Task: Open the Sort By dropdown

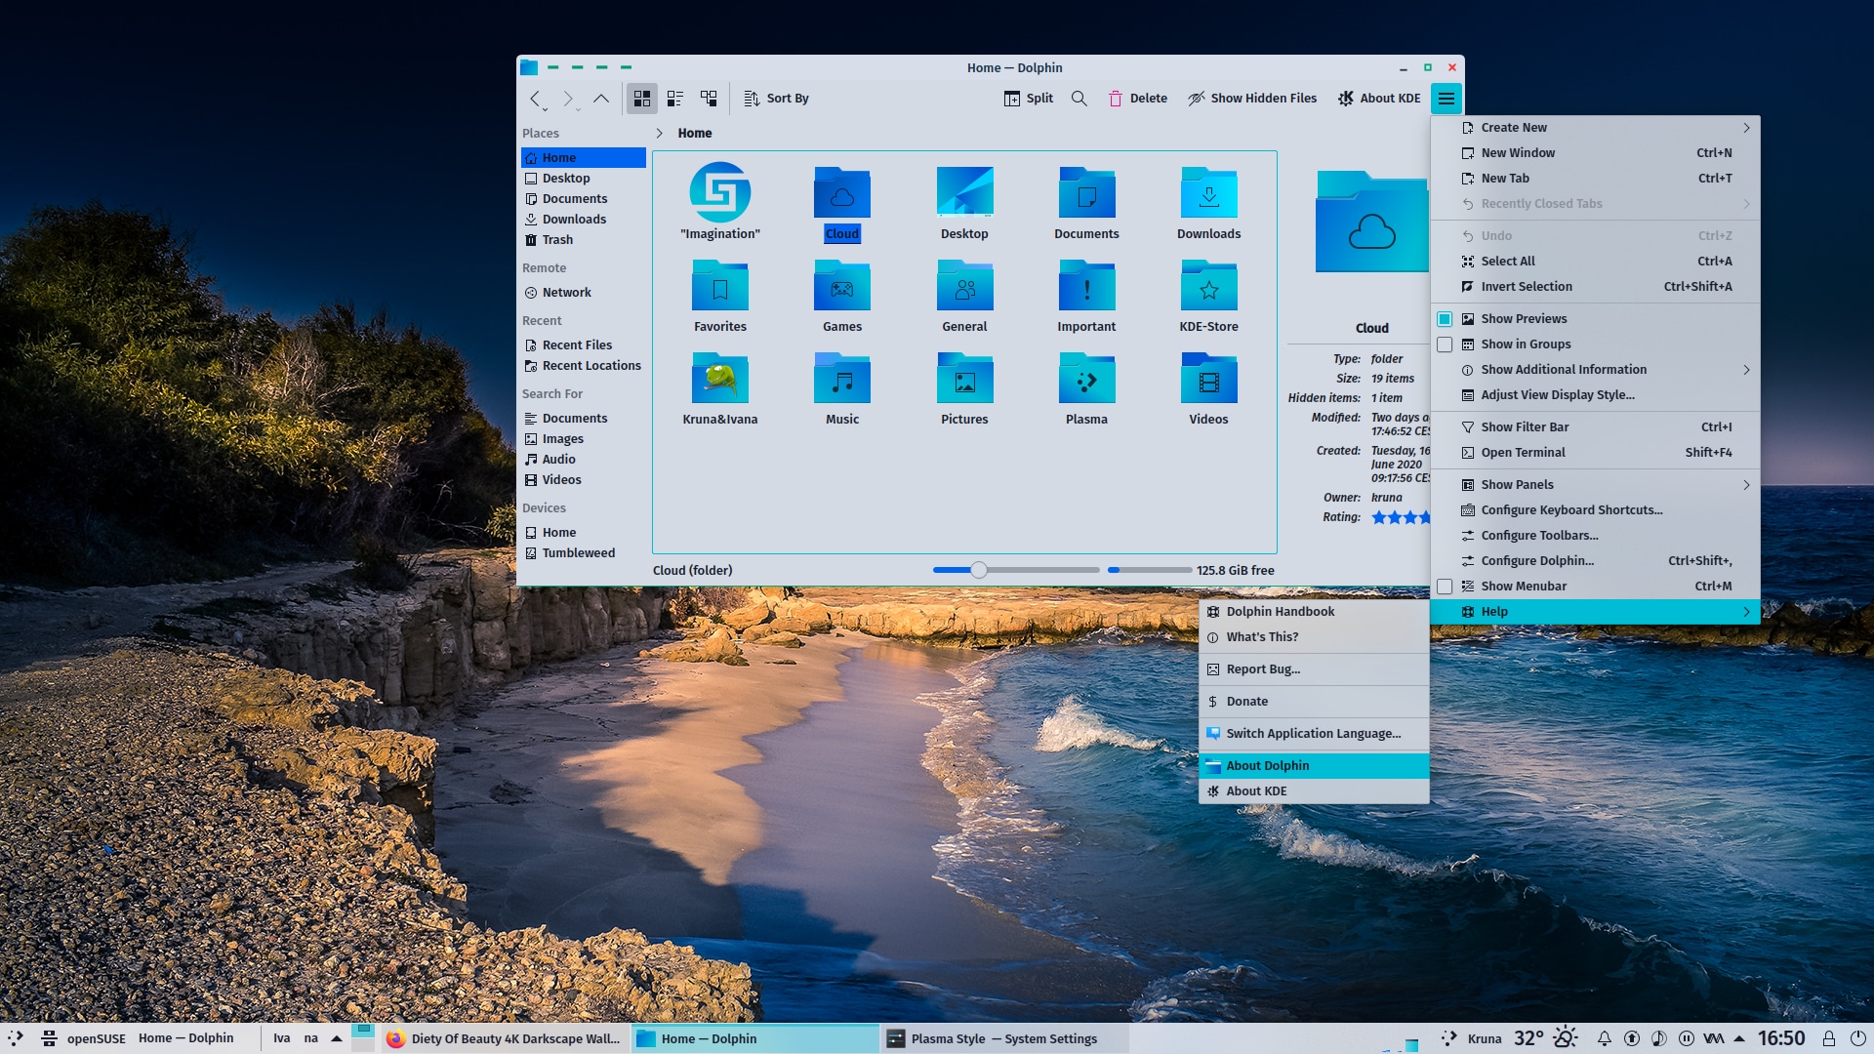Action: 776,99
